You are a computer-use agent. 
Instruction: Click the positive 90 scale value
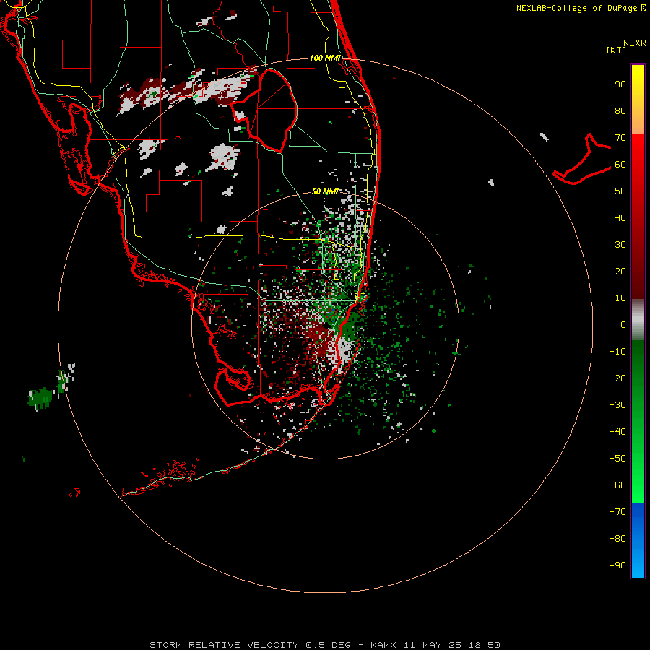[x=620, y=84]
